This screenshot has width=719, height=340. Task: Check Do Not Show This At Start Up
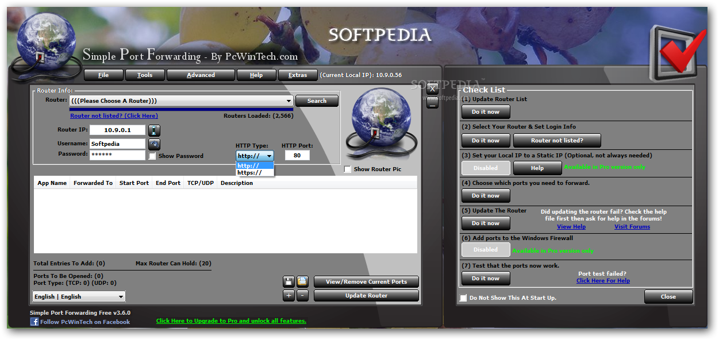(463, 298)
